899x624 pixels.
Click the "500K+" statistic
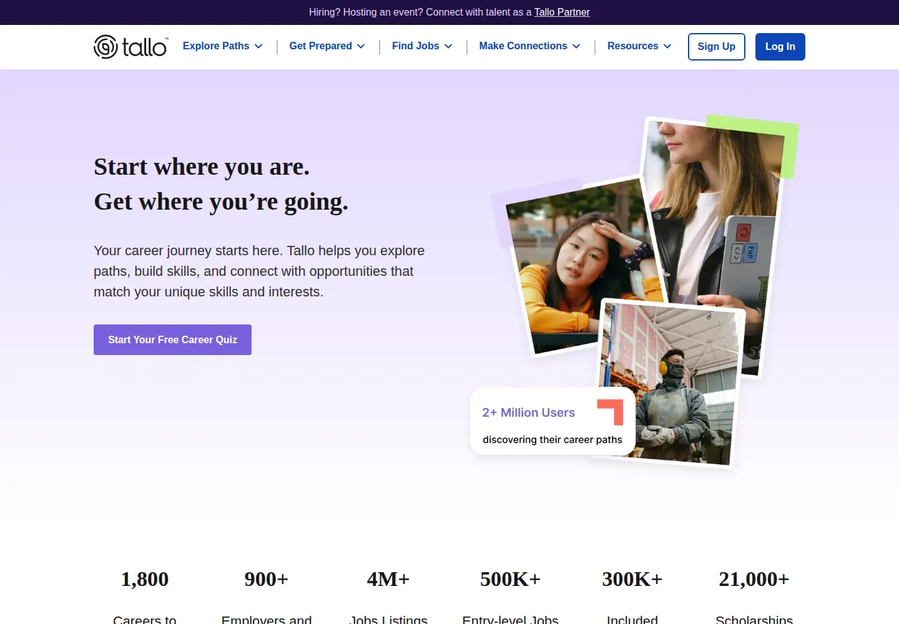click(x=510, y=579)
